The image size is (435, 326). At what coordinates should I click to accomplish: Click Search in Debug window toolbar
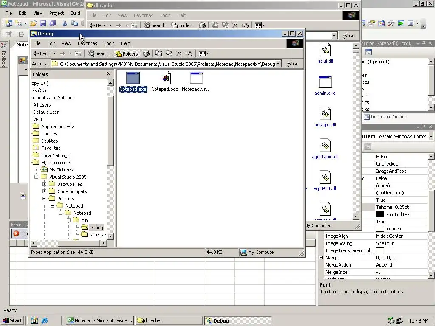coord(99,53)
